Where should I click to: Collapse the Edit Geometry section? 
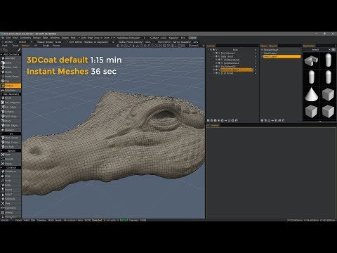click(1, 94)
